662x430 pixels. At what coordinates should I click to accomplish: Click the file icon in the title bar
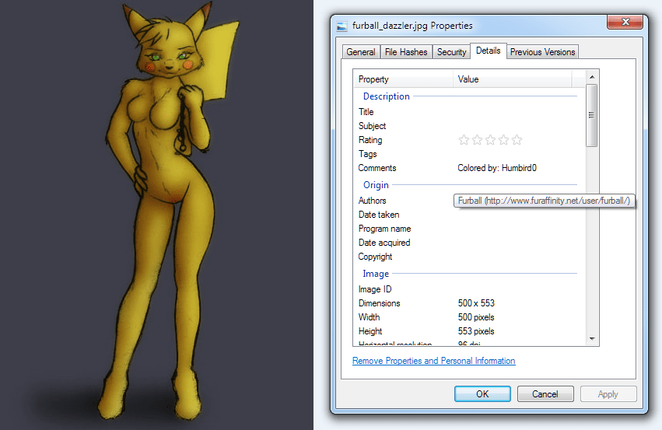(342, 26)
